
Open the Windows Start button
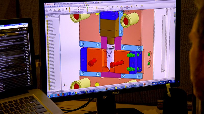tap(49, 96)
